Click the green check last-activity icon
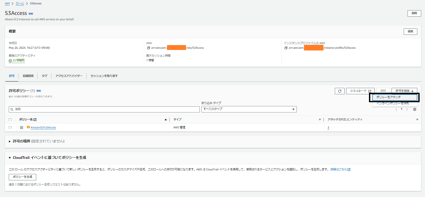Screen dimensions: 425x197 click(x=10, y=61)
